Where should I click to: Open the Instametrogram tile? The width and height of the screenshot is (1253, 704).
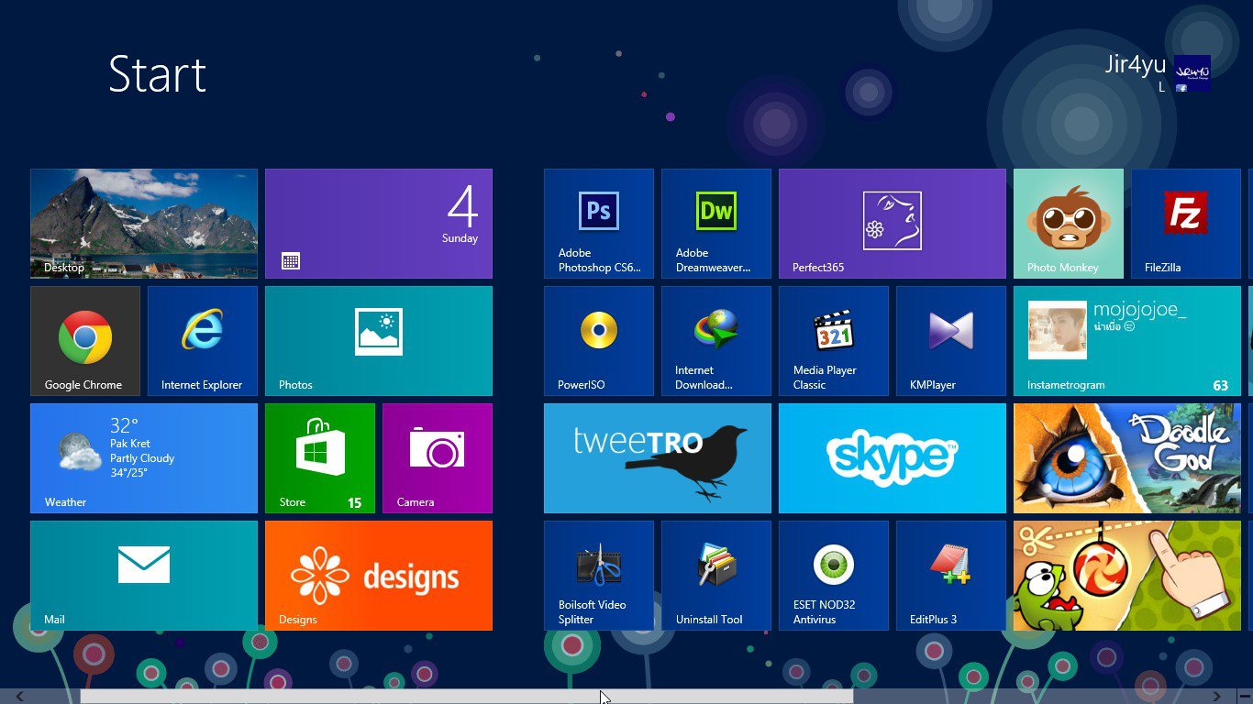click(1127, 341)
